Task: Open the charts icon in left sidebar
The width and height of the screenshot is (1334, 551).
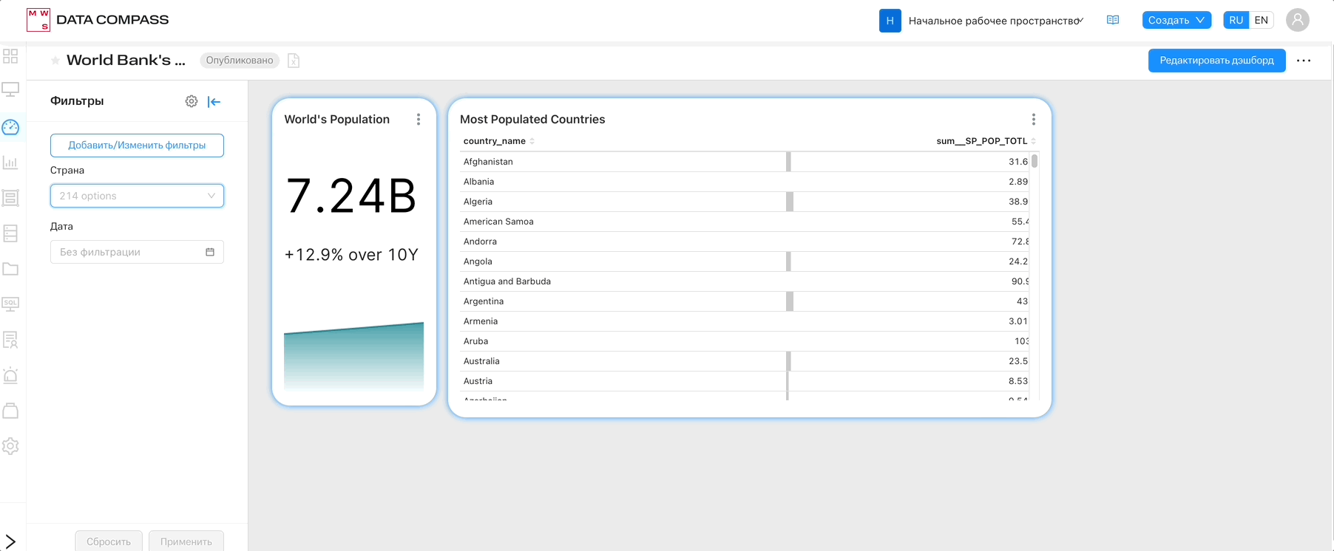Action: (10, 162)
